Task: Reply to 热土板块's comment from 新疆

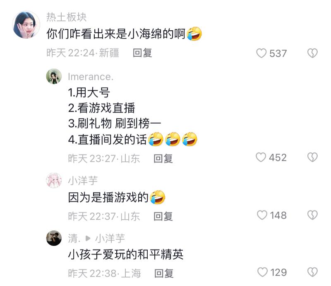Action: point(142,53)
